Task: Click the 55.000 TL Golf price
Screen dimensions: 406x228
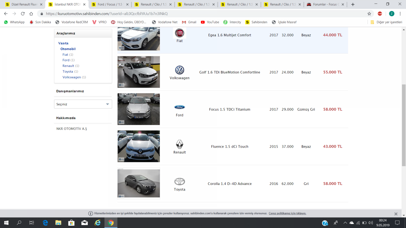Action: 333,72
